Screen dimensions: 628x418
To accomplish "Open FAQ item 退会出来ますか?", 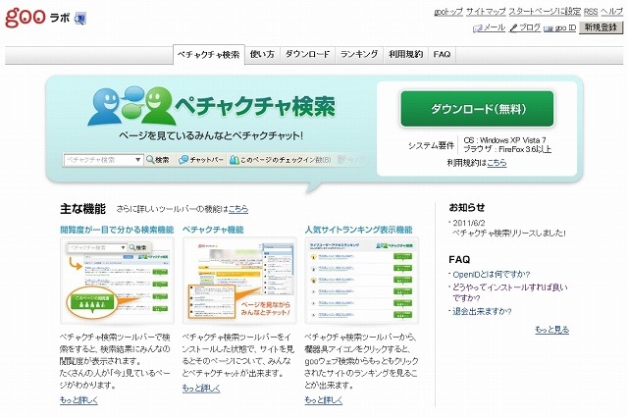I will 482,311.
